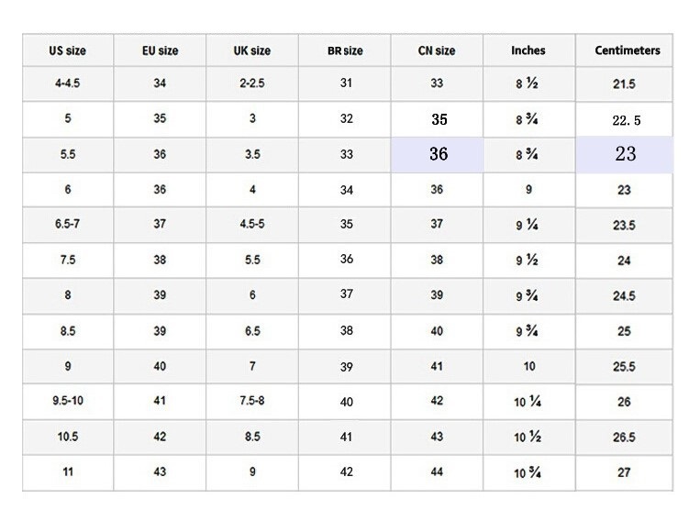
Task: Select the CN size header cell
Action: [x=437, y=51]
